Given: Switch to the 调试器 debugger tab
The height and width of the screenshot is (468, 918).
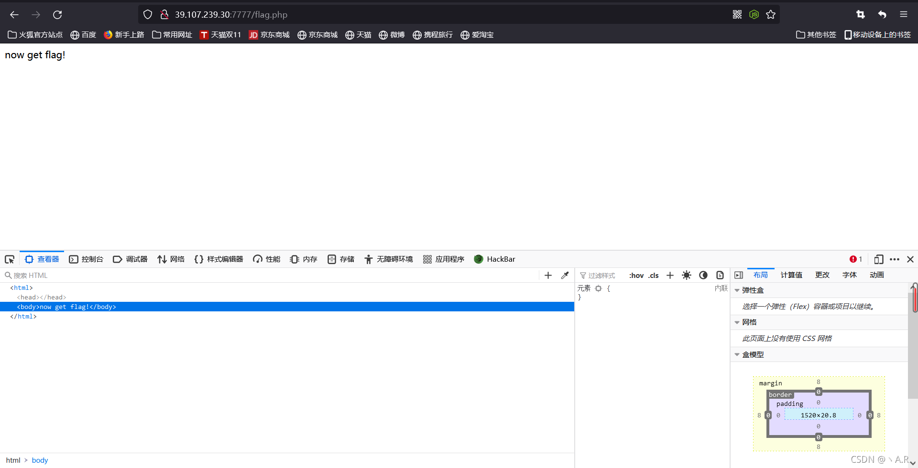Looking at the screenshot, I should pyautogui.click(x=130, y=259).
